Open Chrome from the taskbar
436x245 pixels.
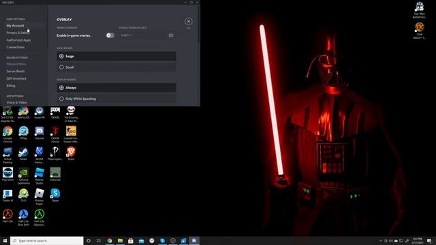(x=110, y=240)
